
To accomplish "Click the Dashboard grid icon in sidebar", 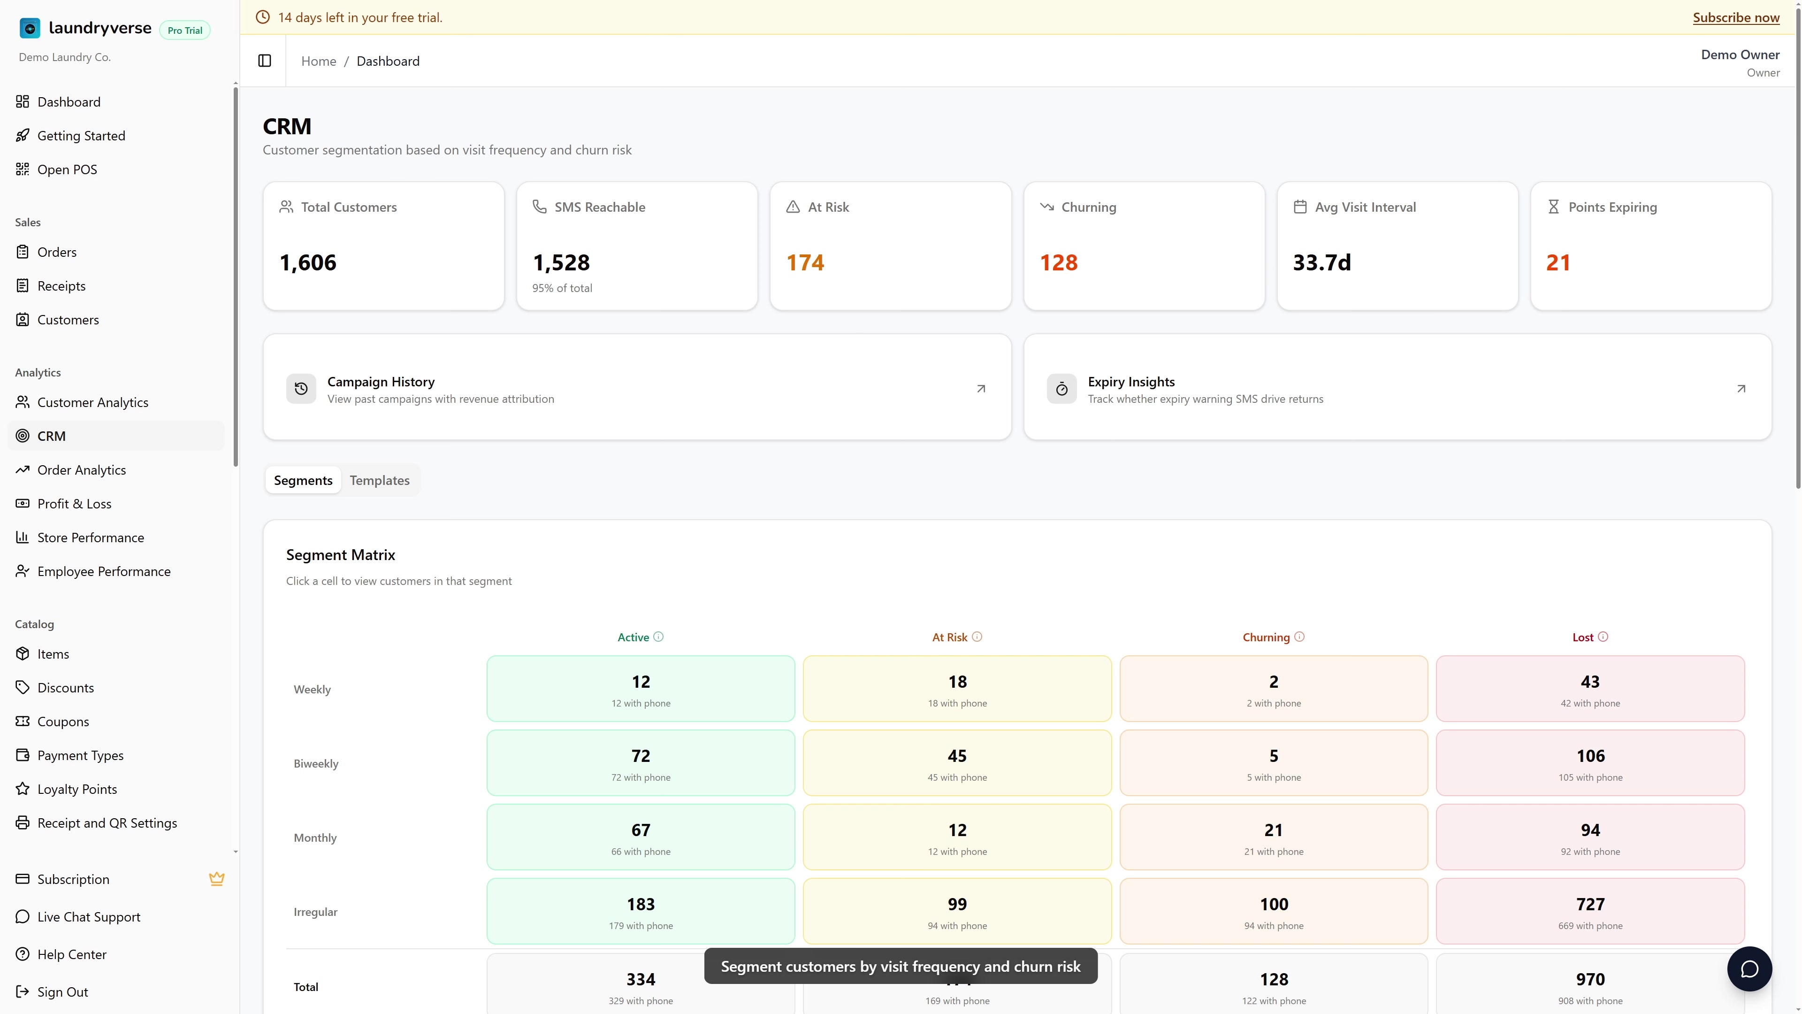I will (23, 102).
